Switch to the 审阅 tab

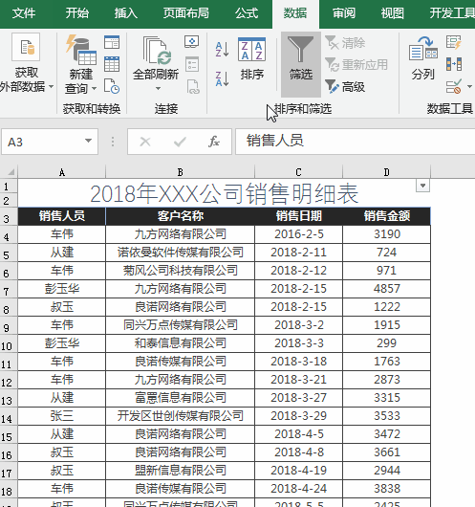[x=344, y=13]
